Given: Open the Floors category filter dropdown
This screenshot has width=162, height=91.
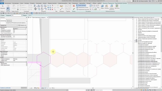Looking at the screenshot, I should (x=9, y=25).
